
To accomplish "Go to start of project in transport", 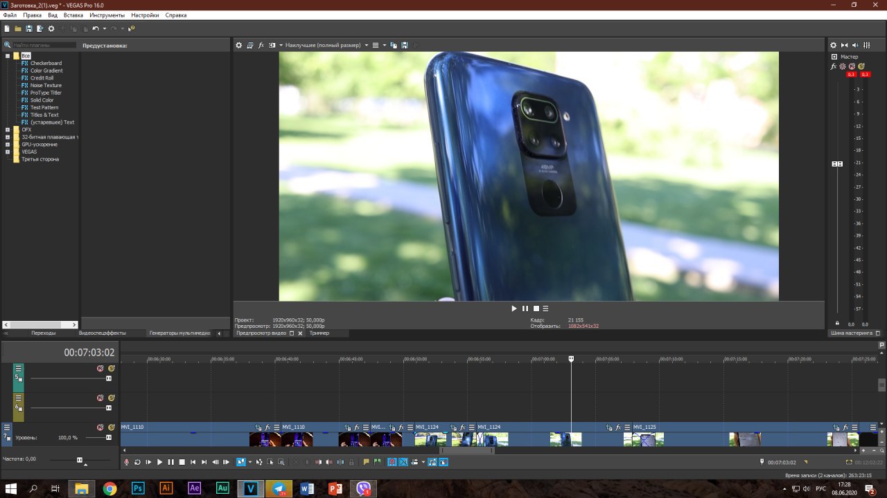I will pyautogui.click(x=193, y=462).
